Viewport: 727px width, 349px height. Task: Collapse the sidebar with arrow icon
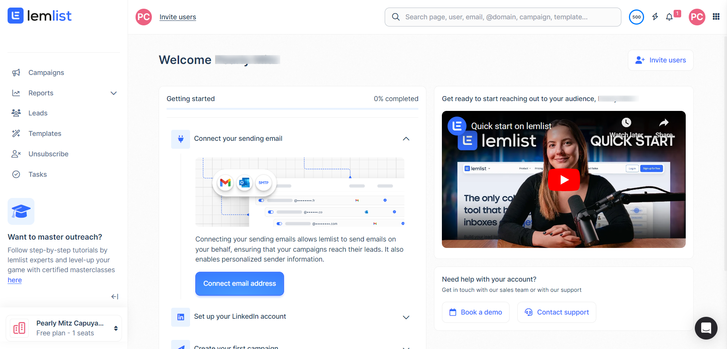[x=115, y=297]
